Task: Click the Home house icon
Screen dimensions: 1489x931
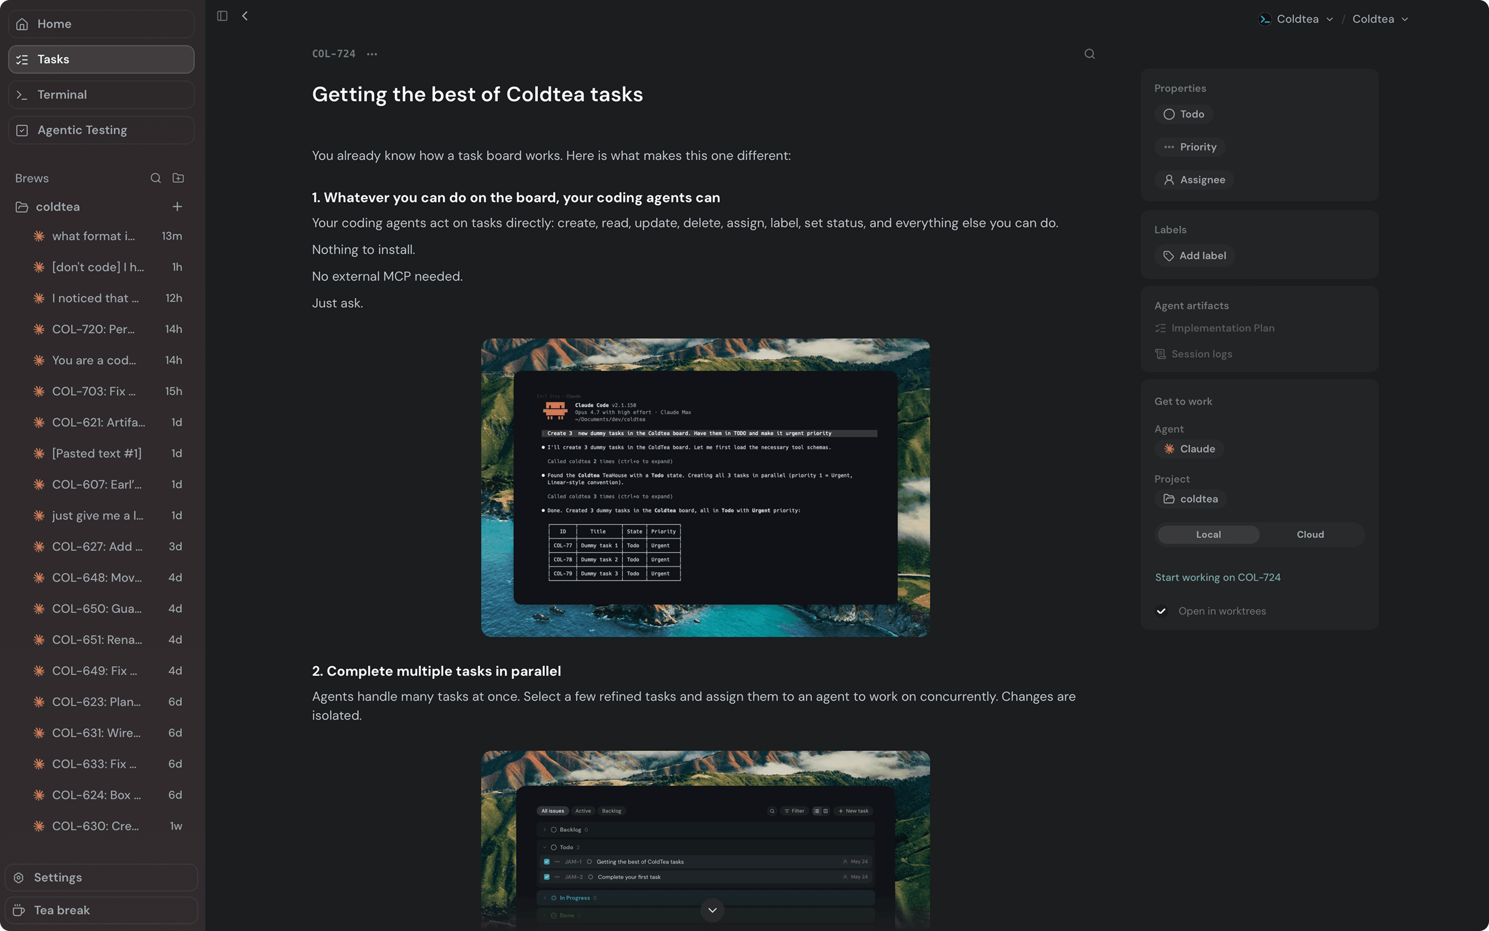Action: [x=22, y=24]
